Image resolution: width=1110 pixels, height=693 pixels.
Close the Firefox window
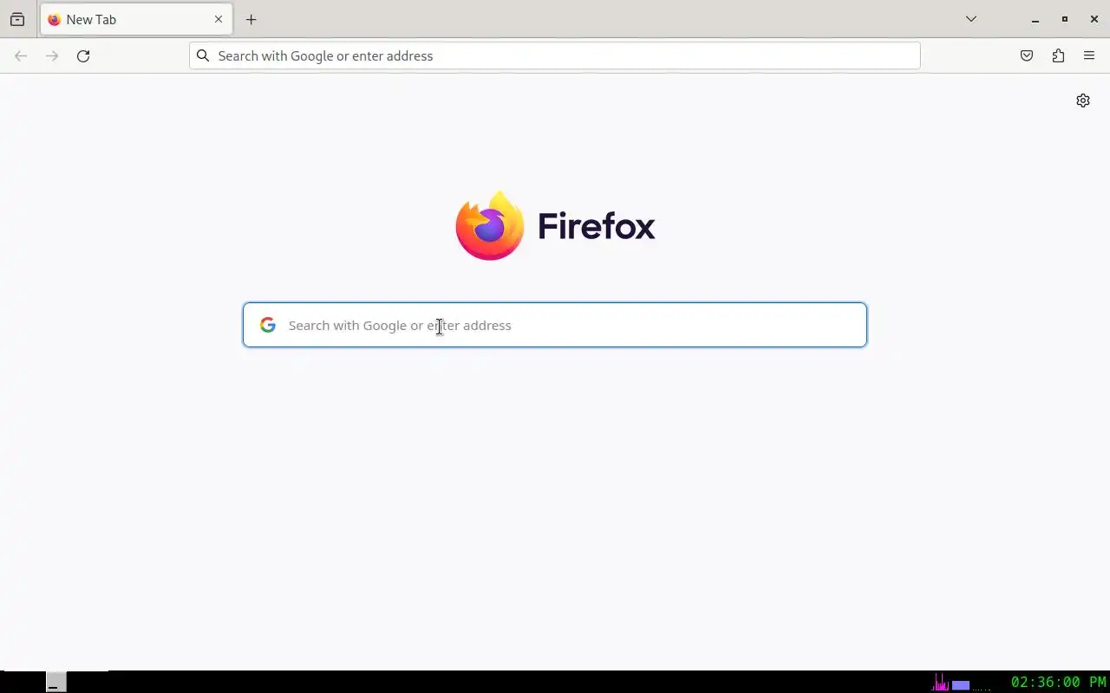(1094, 19)
